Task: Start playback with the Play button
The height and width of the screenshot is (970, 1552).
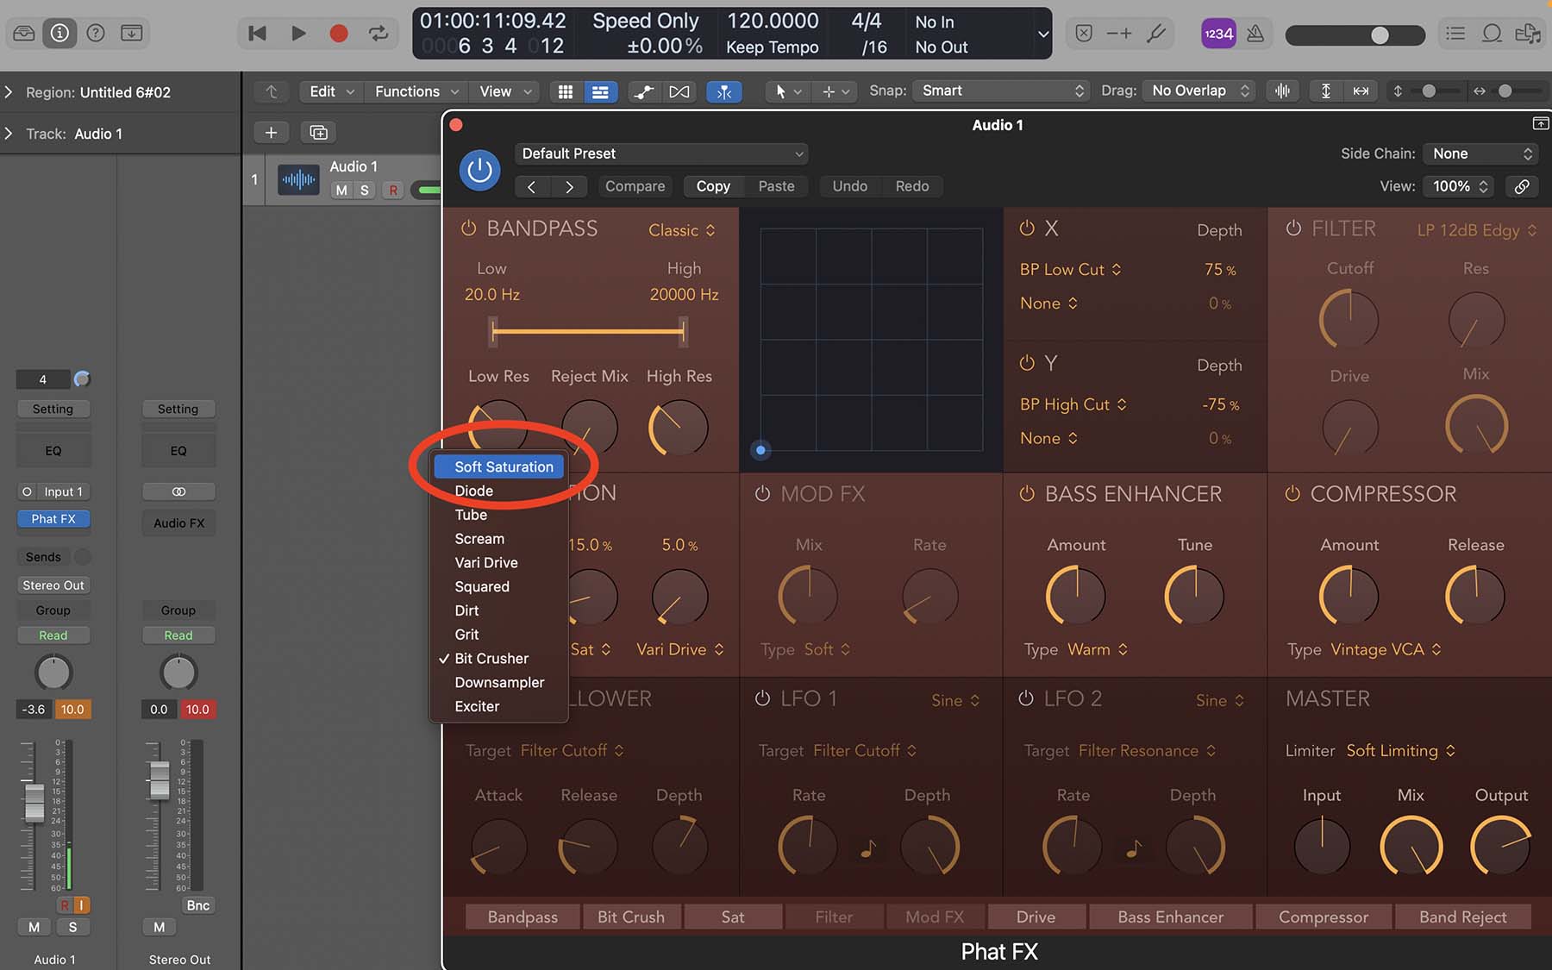Action: tap(298, 34)
